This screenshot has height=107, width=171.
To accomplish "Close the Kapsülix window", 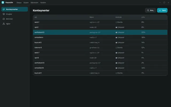I will [x=168, y=2].
